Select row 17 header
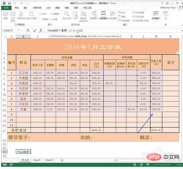 [x=4, y=131]
